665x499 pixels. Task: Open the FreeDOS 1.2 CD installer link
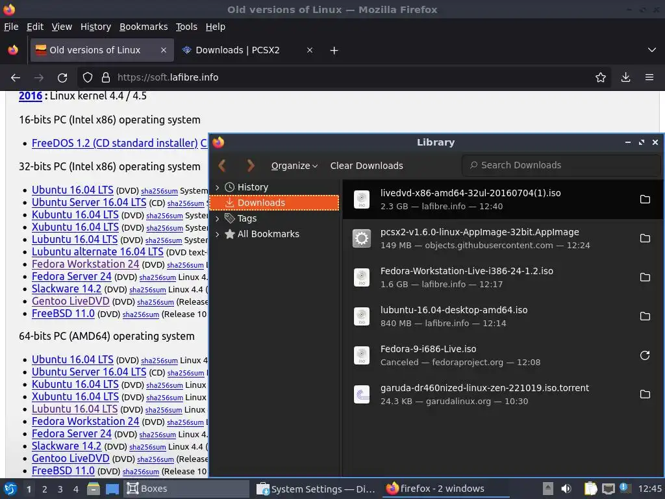point(115,144)
